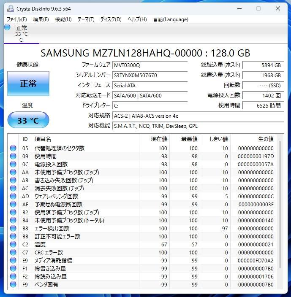The image size is (291, 297).
Task: Click the 正常 health status button
Action: pyautogui.click(x=28, y=84)
